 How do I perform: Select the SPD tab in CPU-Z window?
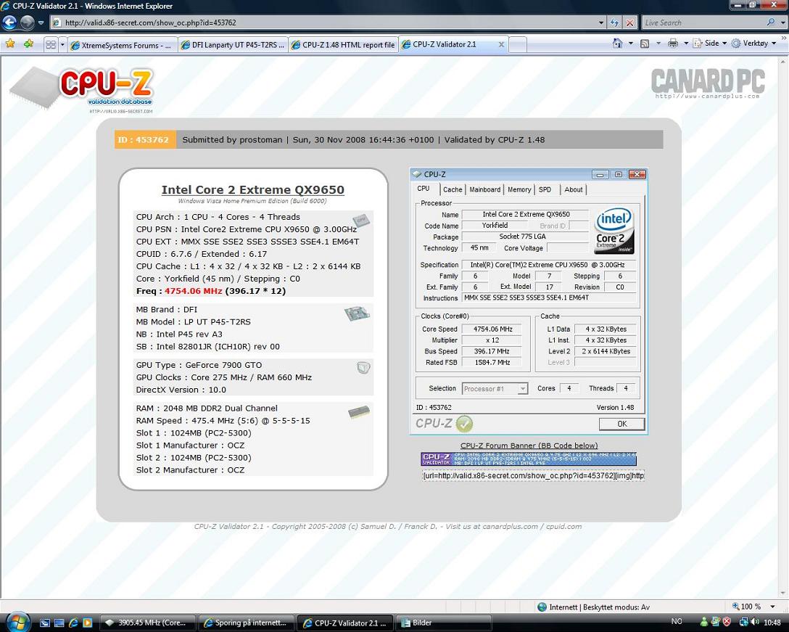pyautogui.click(x=545, y=189)
